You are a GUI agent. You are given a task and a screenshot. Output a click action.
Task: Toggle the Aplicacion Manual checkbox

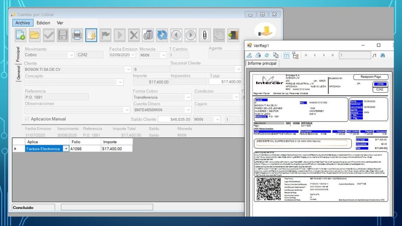tap(27, 119)
